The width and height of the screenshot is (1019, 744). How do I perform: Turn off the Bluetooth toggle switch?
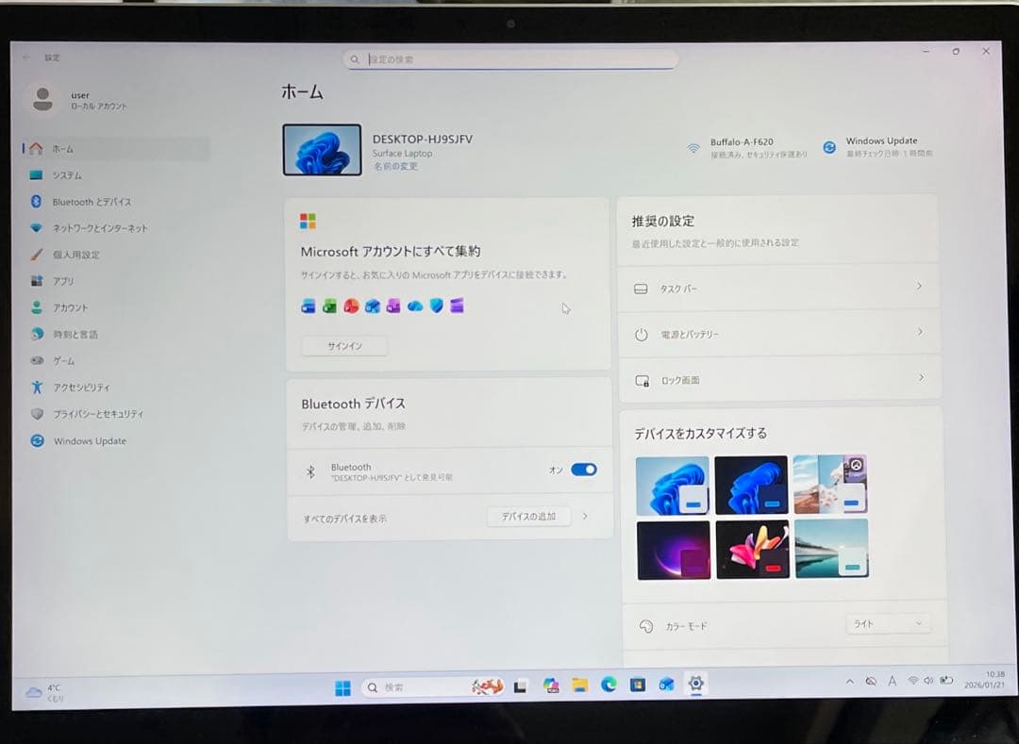[583, 470]
